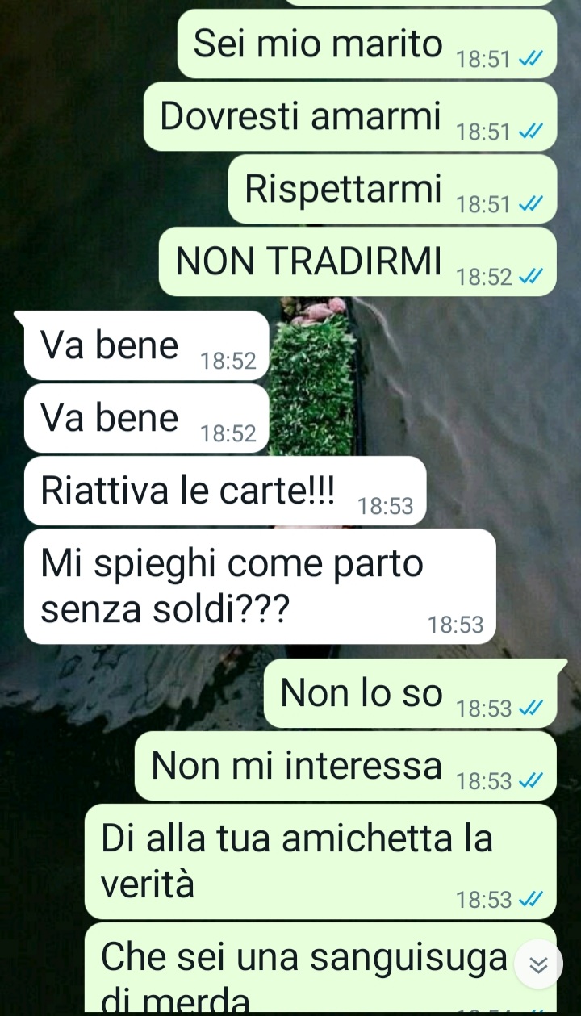581x1016 pixels.
Task: Select the second 'Va bene' reply
Action: [146, 418]
